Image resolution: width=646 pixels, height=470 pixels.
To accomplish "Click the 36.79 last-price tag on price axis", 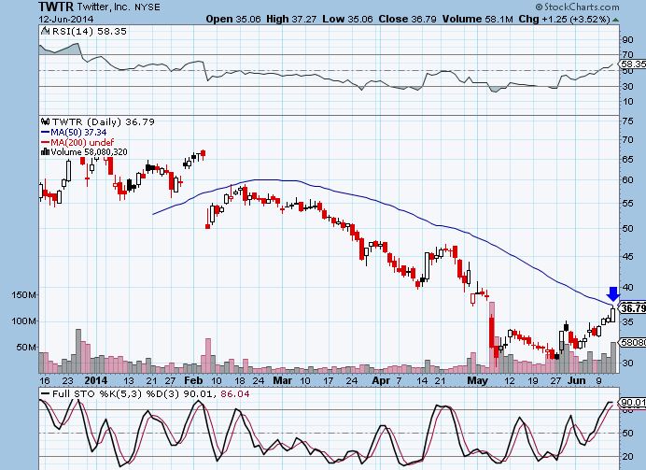I will pyautogui.click(x=633, y=308).
